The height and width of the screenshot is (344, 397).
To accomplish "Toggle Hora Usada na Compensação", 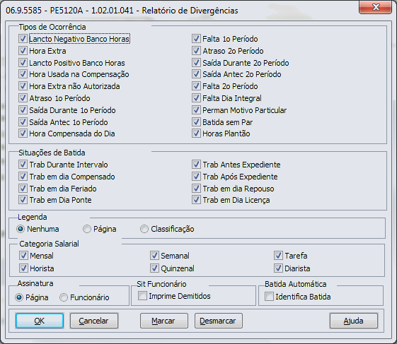I will point(23,74).
